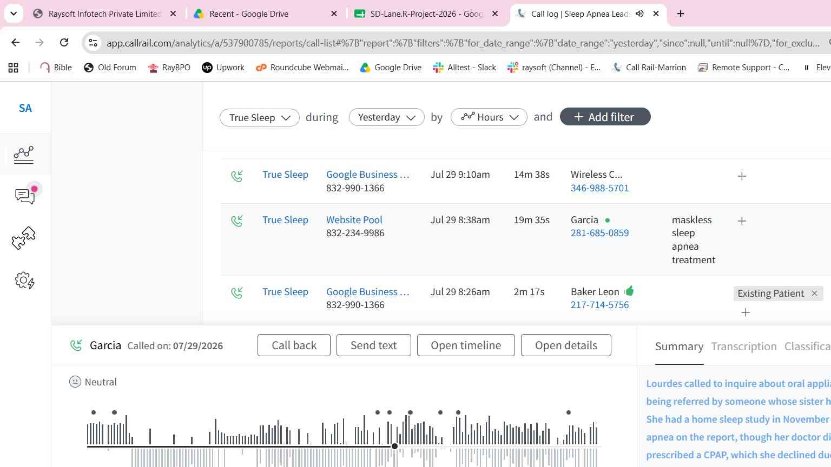This screenshot has height=467, width=831.
Task: Select the Summary tab
Action: (679, 346)
